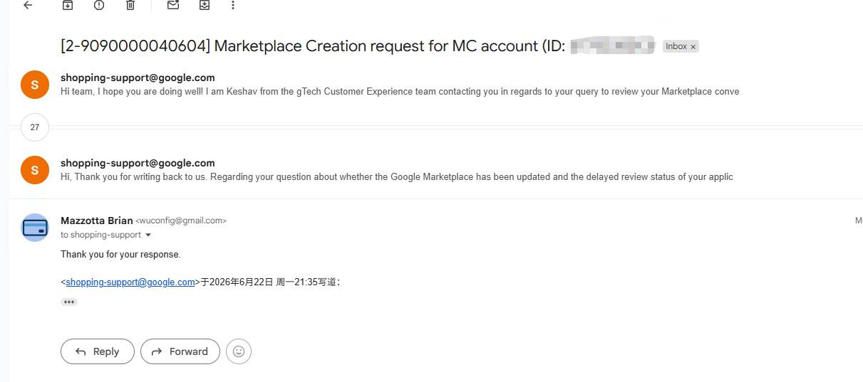Report the email as spam
Screen dimensions: 863x382
pyautogui.click(x=99, y=5)
